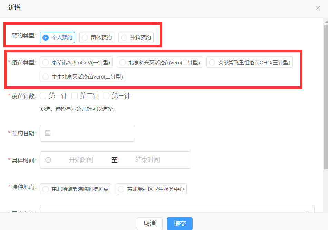Check the 第三针 checkbox
This screenshot has height=230, width=328.
[x=106, y=96]
